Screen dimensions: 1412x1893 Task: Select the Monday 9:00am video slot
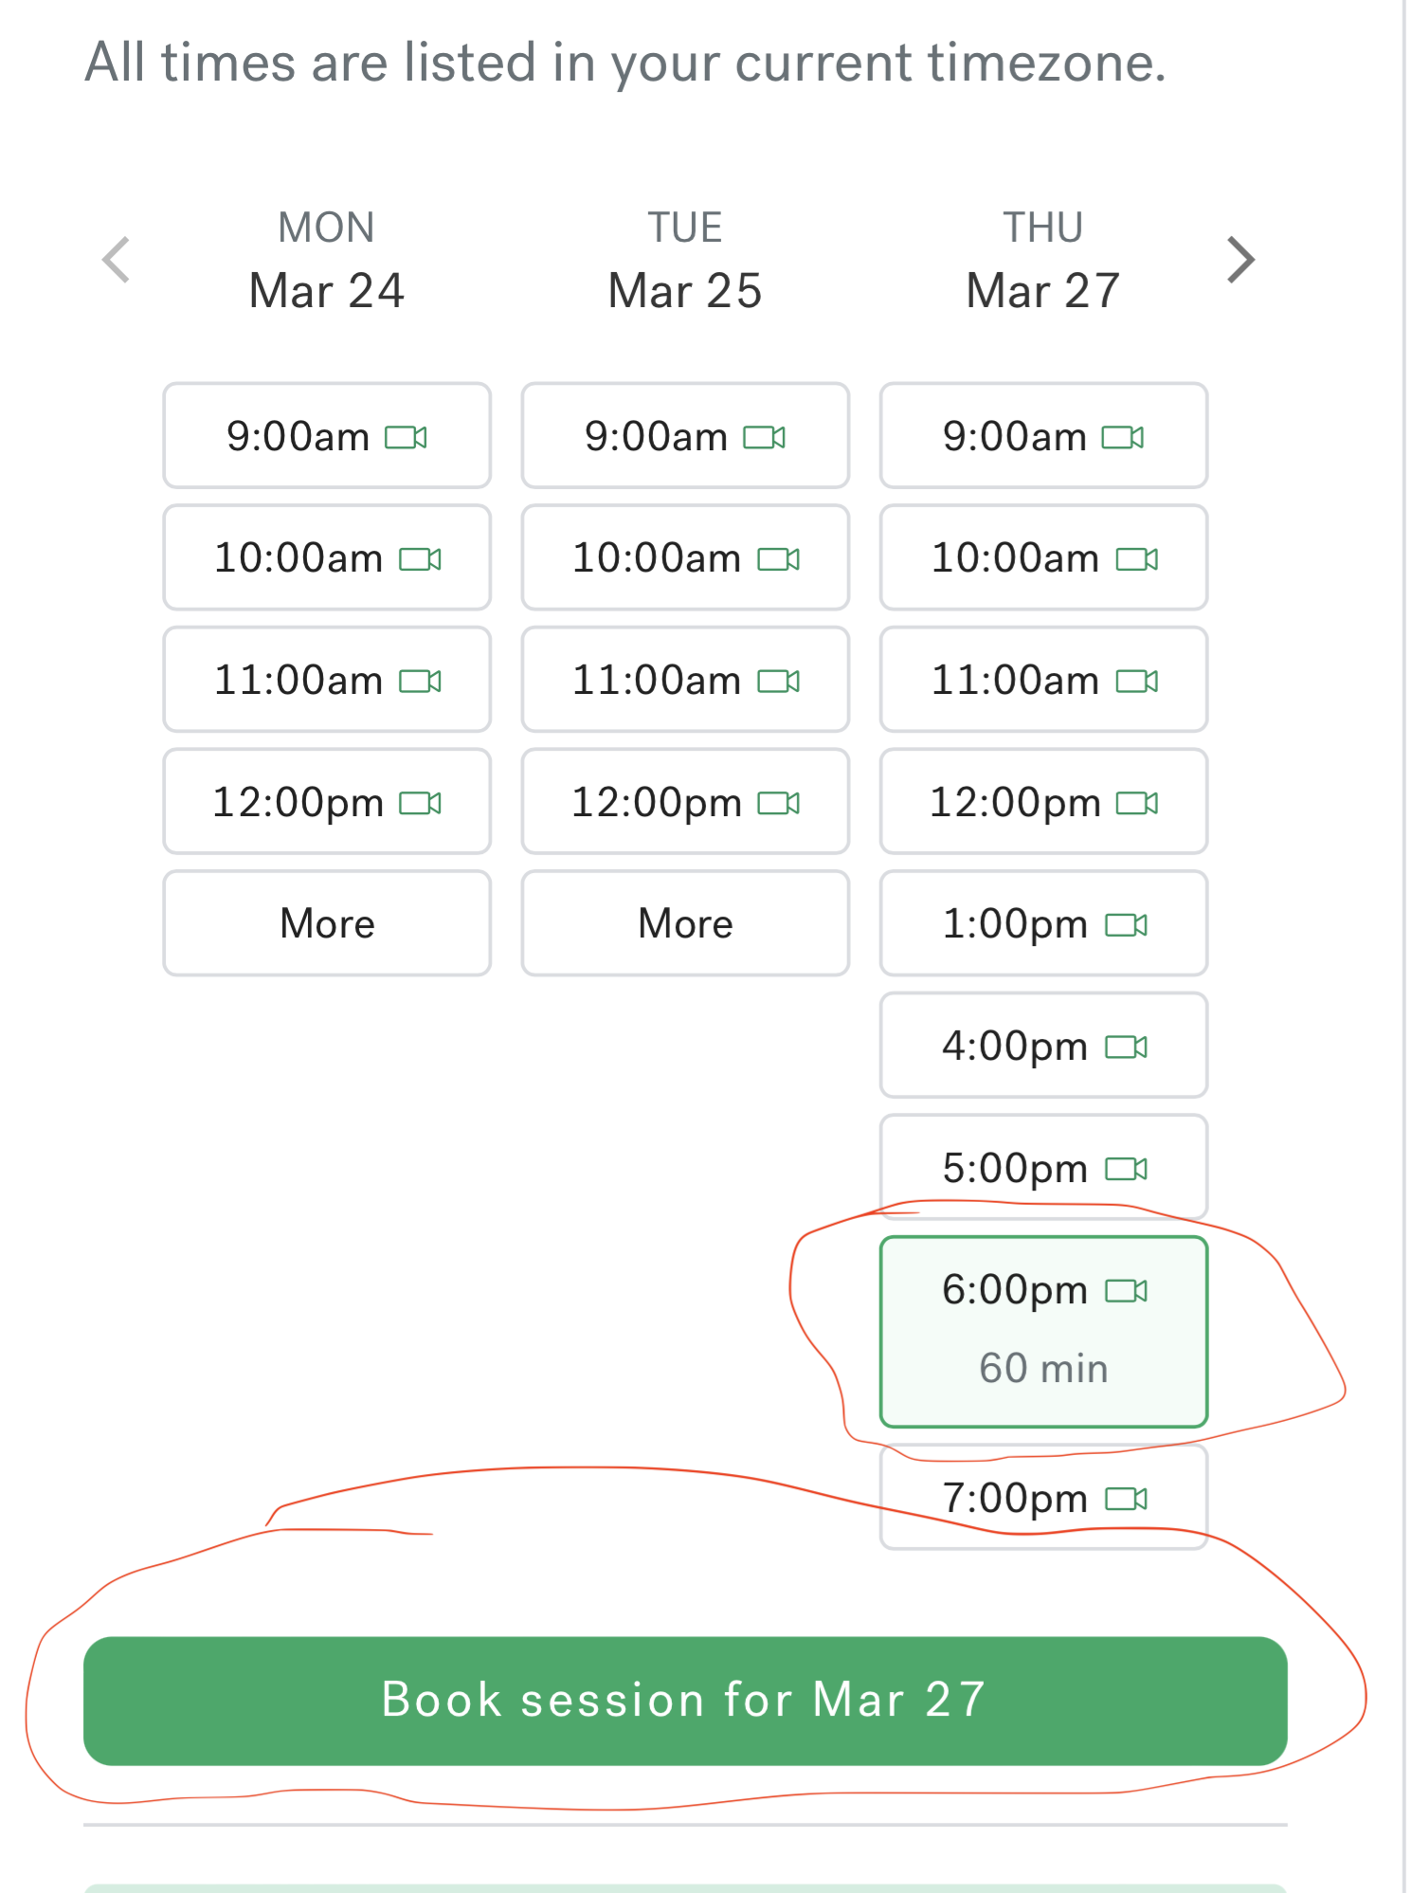(x=327, y=436)
